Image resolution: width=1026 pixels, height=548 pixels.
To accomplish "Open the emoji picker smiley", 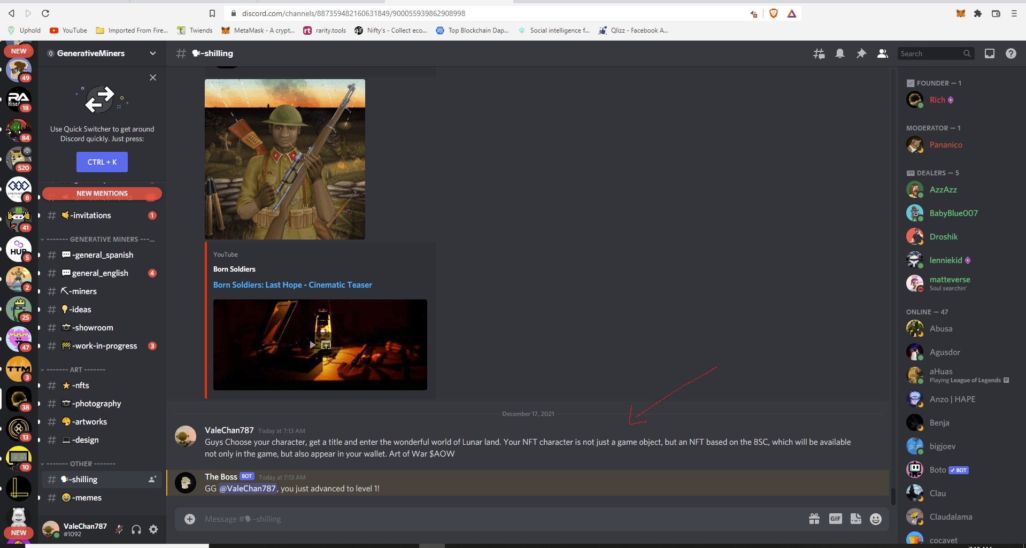I will pyautogui.click(x=876, y=519).
